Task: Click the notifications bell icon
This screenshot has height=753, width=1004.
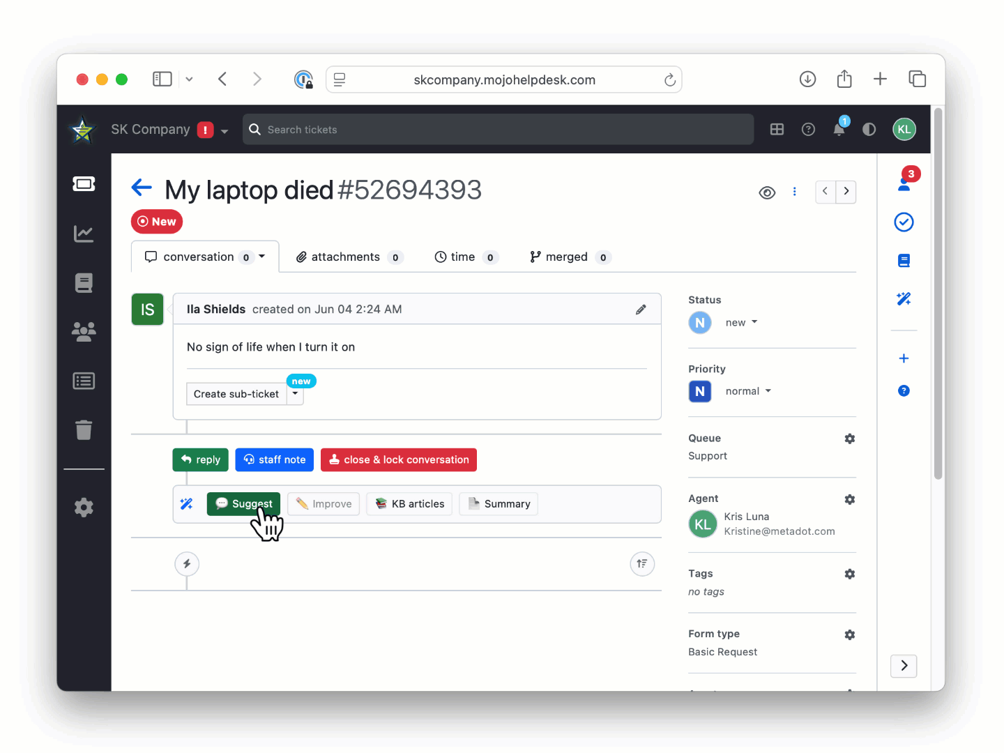Action: 839,130
